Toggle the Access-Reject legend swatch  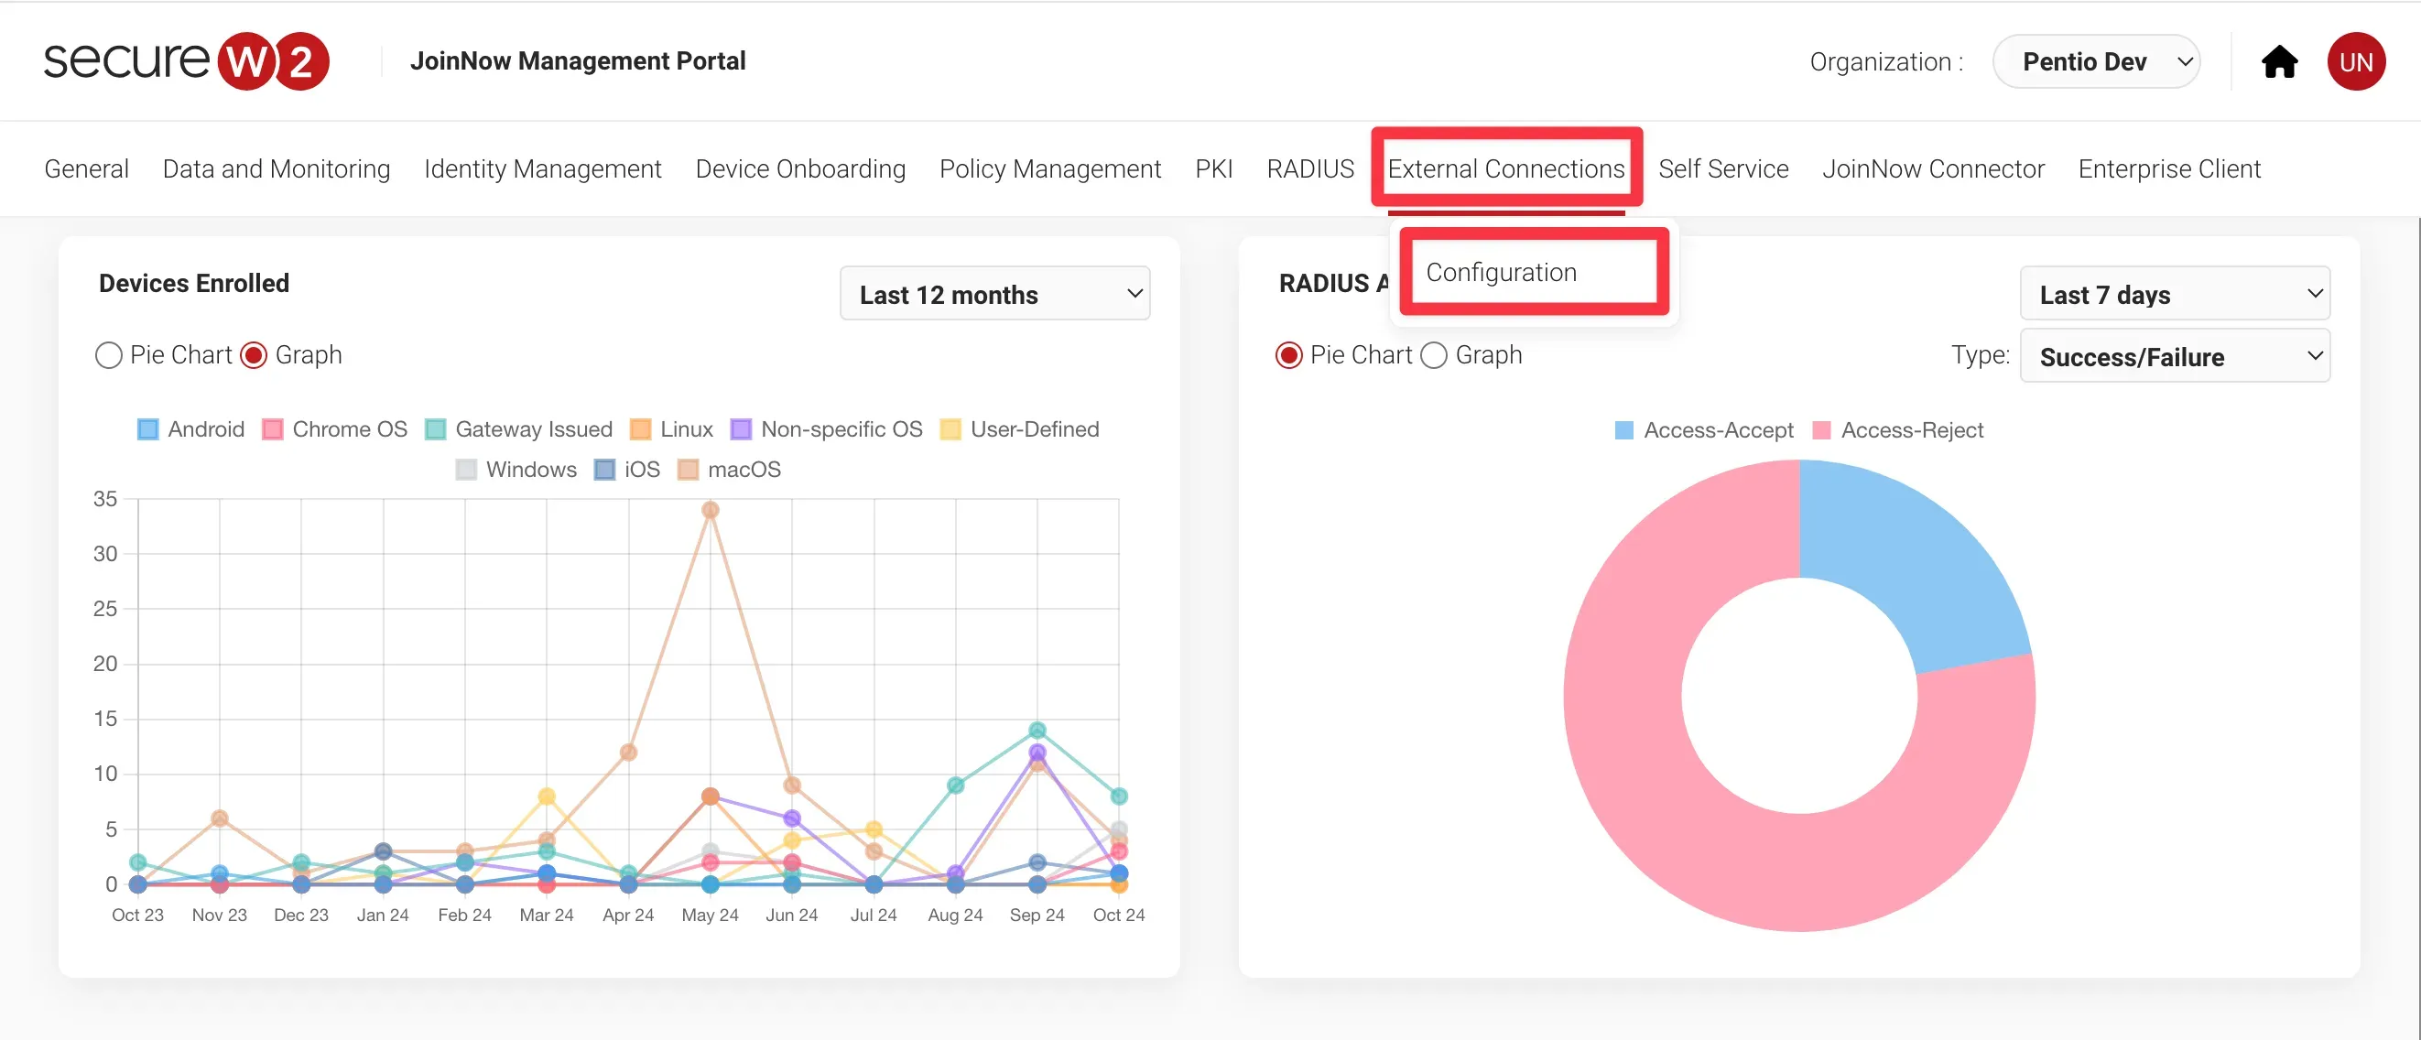pyautogui.click(x=1821, y=430)
